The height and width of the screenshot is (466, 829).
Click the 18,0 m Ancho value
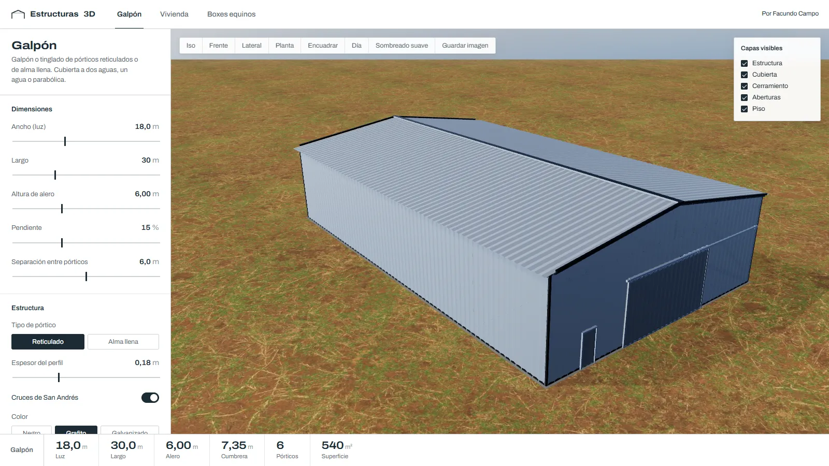[x=147, y=126]
